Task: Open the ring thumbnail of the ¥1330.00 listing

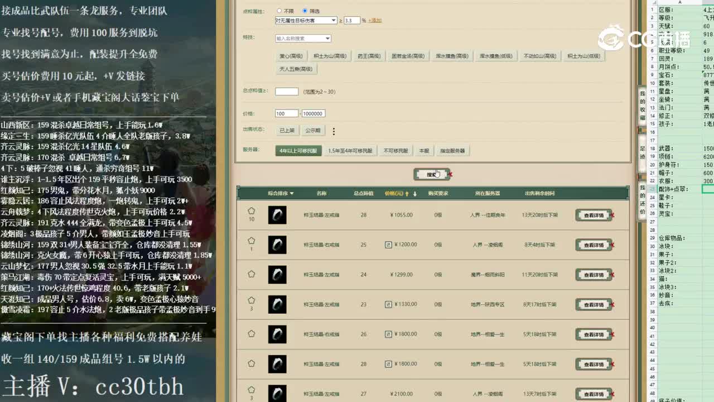Action: [277, 304]
